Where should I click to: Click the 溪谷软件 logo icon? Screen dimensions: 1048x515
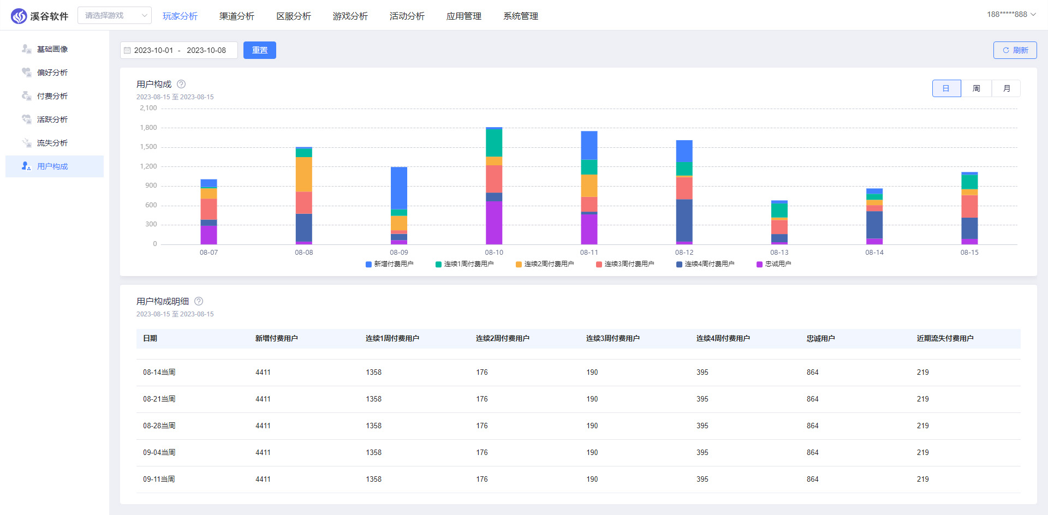(x=19, y=16)
